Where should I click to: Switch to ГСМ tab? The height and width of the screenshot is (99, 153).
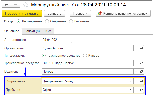click(48, 31)
